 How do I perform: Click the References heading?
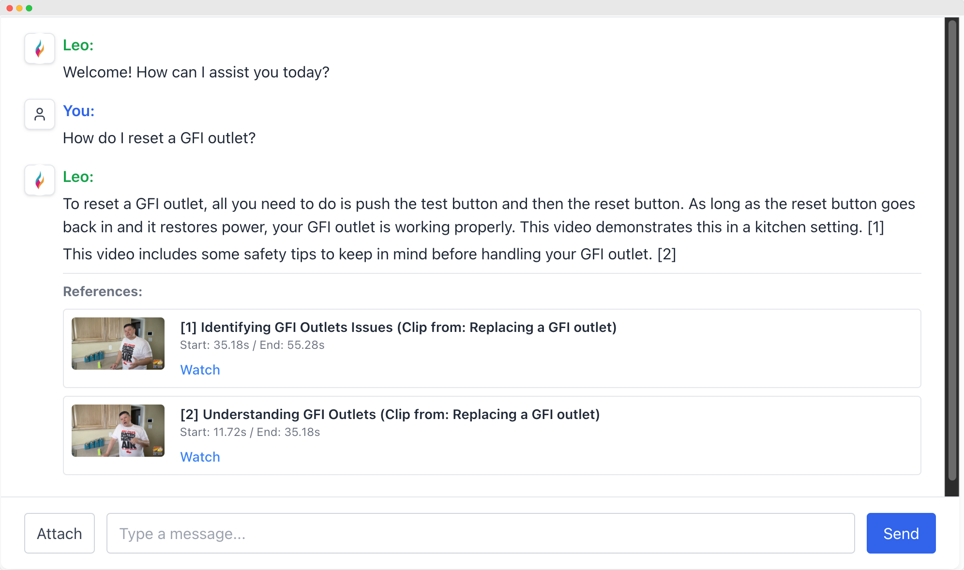pyautogui.click(x=103, y=291)
